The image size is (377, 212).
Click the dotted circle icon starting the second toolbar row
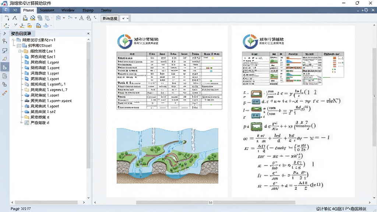[x=7, y=26]
